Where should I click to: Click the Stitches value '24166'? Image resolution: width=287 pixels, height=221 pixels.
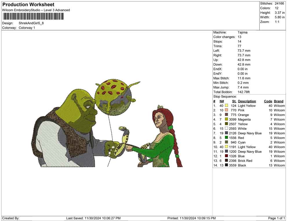tap(279, 3)
